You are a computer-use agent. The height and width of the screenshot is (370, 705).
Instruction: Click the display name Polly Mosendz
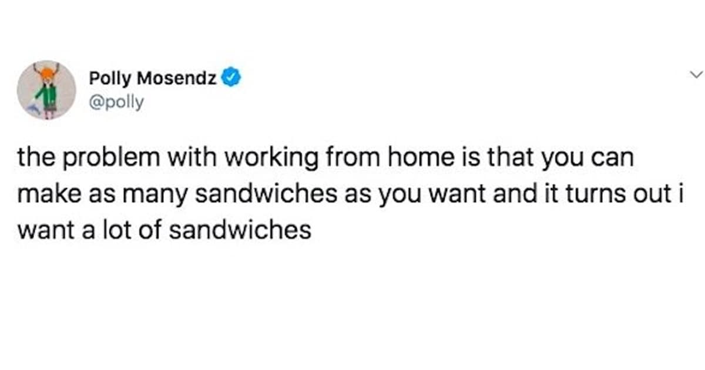(x=153, y=78)
